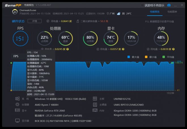Viewport: 187px width, 129px height.
Task: Open the 性能图表 tab
Action: pyautogui.click(x=172, y=12)
